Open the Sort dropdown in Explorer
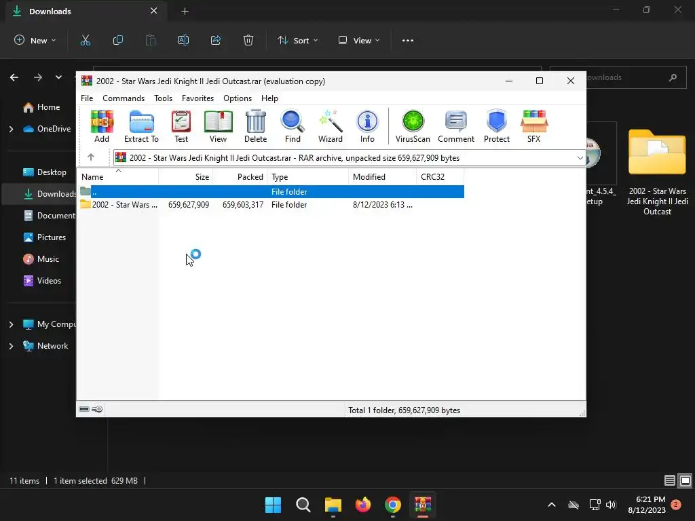Image resolution: width=695 pixels, height=521 pixels. (x=298, y=40)
